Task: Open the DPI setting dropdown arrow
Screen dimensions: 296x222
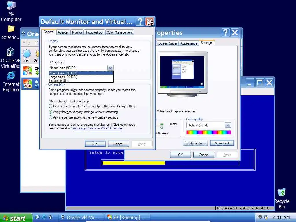Action: 110,68
